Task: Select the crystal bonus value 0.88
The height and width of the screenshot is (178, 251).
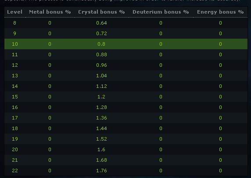Action: point(101,54)
